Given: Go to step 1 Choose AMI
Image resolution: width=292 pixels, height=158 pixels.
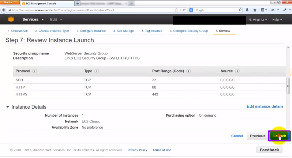Looking at the screenshot, I should click(x=18, y=31).
